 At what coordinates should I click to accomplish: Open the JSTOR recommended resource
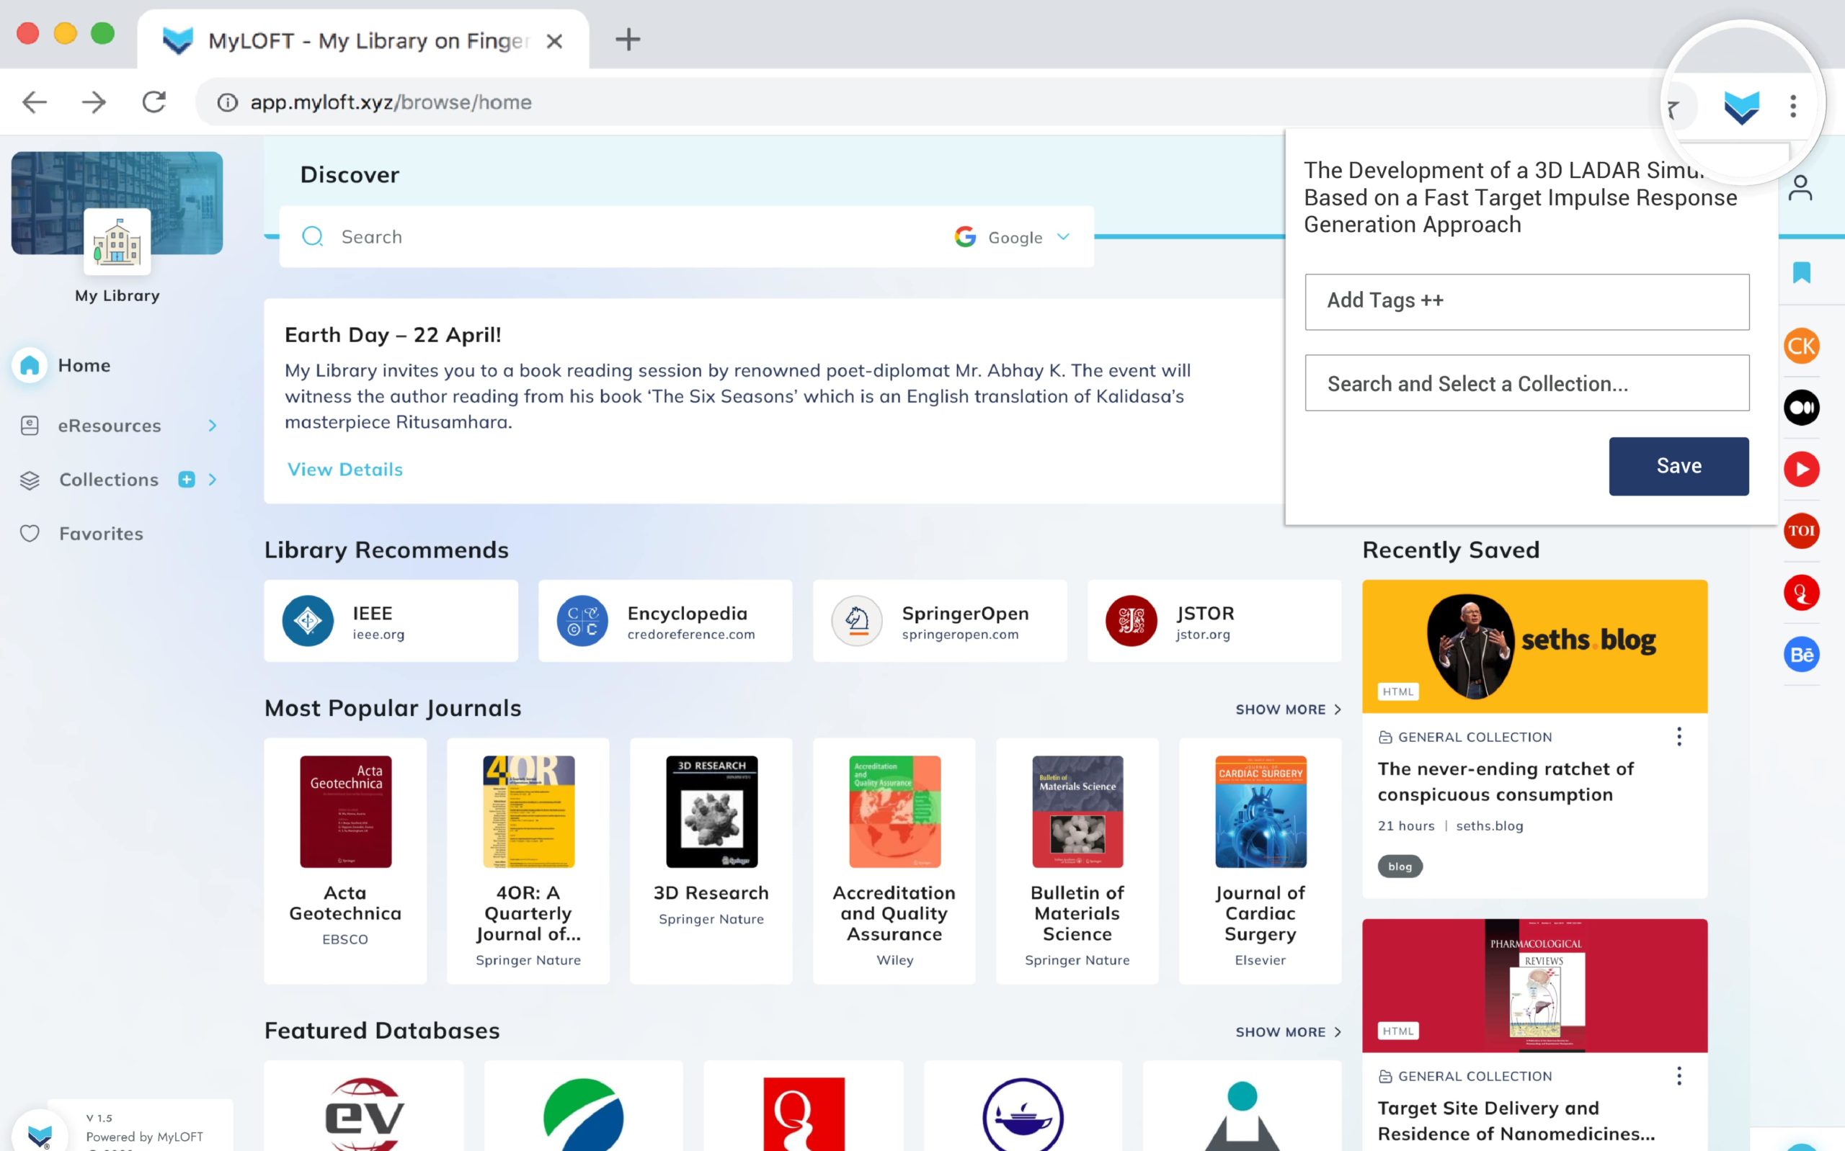point(1214,621)
